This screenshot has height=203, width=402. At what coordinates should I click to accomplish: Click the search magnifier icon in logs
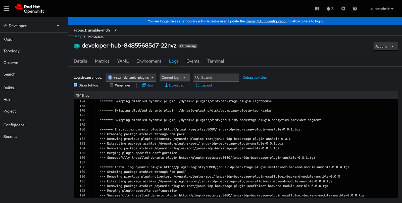197,78
